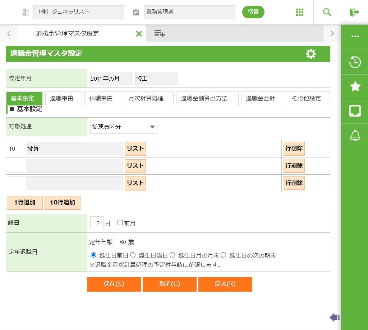
Task: Click the search magnifier icon
Action: (327, 12)
